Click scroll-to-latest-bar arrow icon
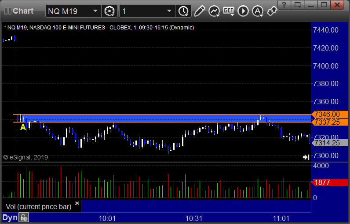 click(306, 157)
